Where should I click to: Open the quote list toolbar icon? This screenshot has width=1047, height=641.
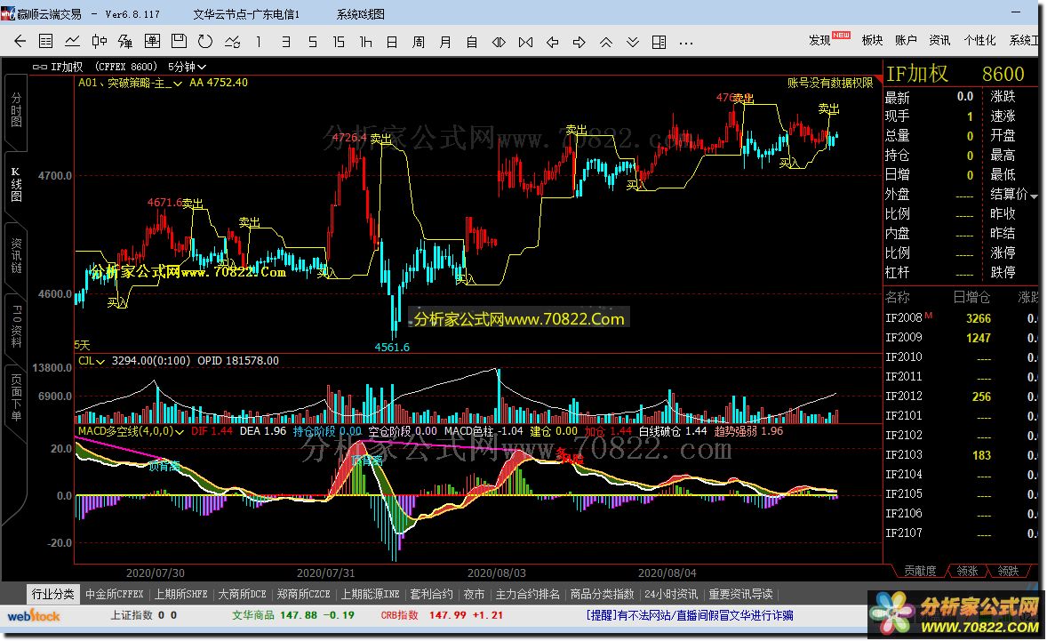[45, 42]
